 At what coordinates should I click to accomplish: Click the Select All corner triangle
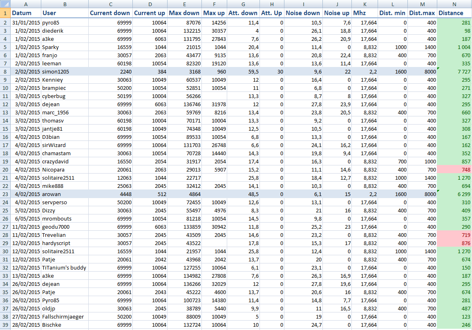click(5, 4)
